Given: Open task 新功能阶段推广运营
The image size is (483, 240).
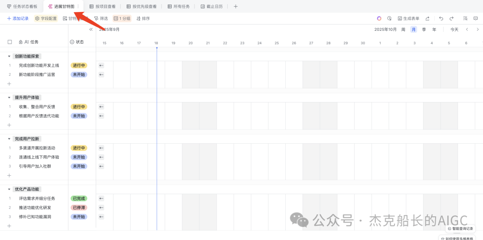Looking at the screenshot, I should coord(37,74).
